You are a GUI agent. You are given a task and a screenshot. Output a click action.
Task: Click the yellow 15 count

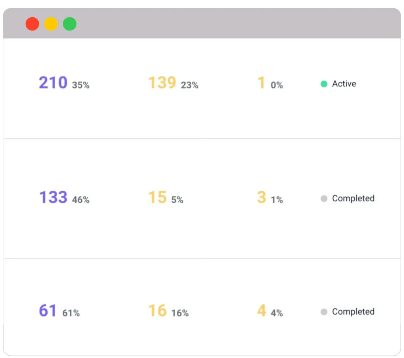tap(157, 197)
